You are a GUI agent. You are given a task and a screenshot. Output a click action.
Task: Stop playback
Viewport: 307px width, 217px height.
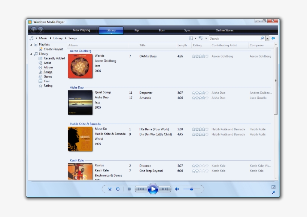tap(129, 189)
